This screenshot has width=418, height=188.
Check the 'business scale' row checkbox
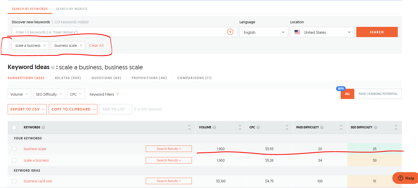14,149
